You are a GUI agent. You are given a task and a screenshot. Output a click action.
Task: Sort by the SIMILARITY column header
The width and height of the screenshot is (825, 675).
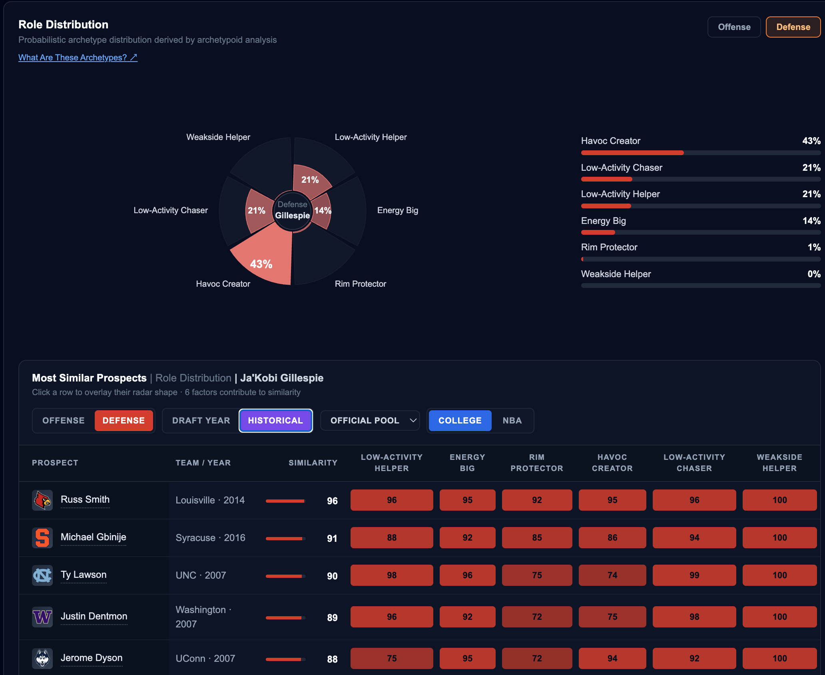pos(313,463)
